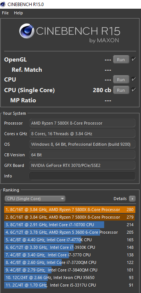Viewport: 141px width, 293px height.
Task: Run the CPU benchmark
Action: click(x=121, y=80)
